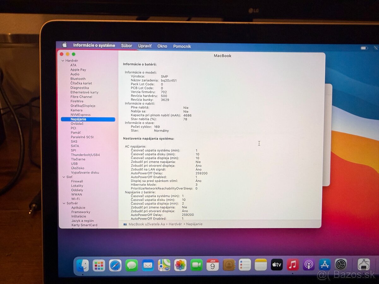Collapse the Sieť section in the sidebar

(64, 177)
